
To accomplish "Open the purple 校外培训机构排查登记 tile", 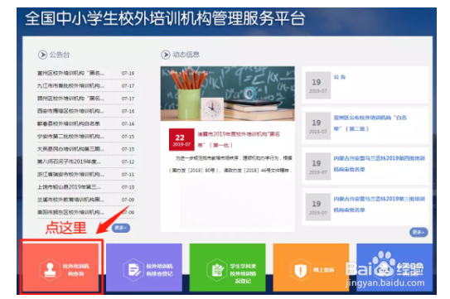I will [144, 268].
